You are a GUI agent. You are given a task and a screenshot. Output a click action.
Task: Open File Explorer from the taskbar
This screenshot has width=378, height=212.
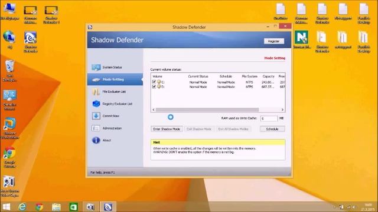coord(56,207)
